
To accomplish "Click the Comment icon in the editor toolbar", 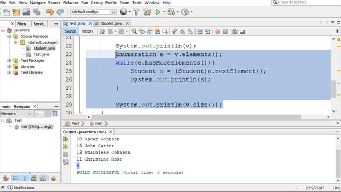I will (235, 31).
